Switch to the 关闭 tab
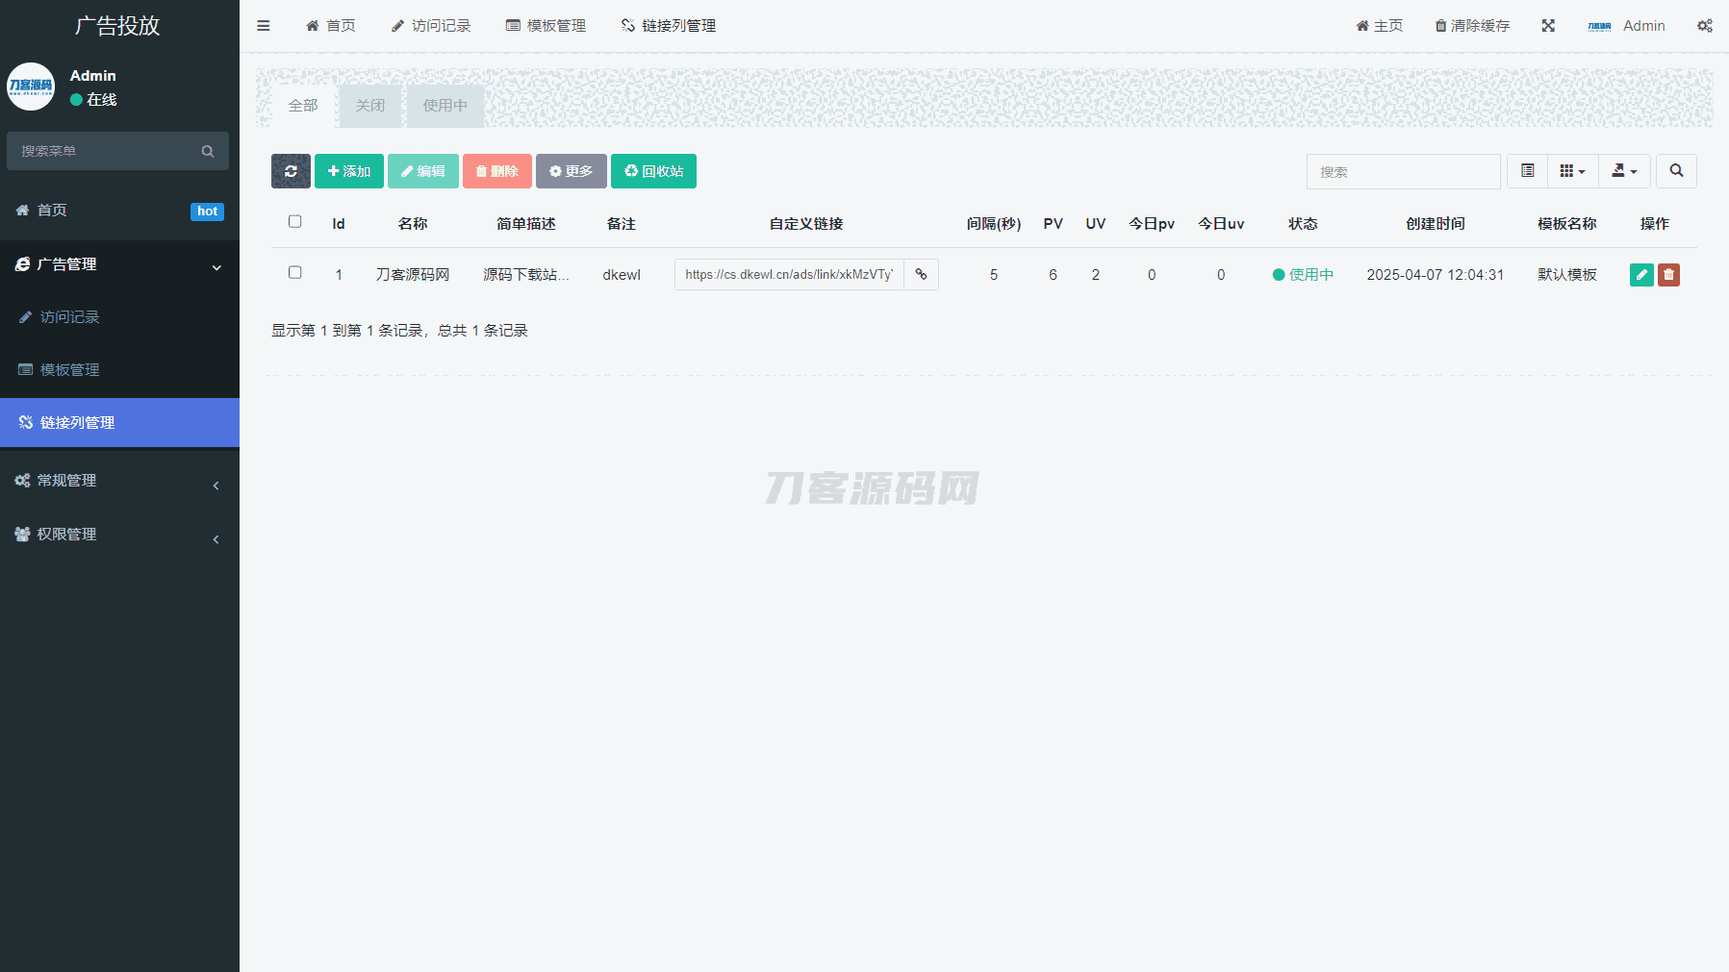The image size is (1729, 972). [370, 106]
